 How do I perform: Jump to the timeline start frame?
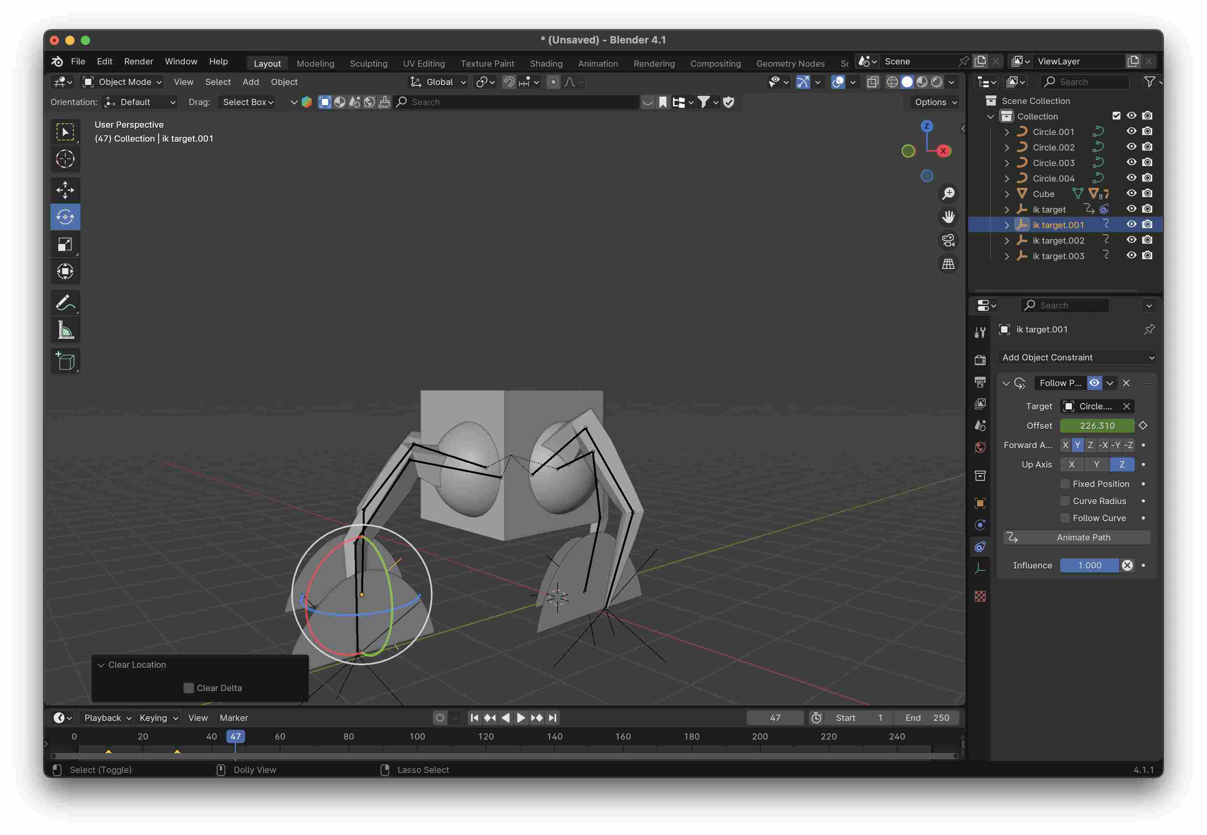click(x=475, y=718)
